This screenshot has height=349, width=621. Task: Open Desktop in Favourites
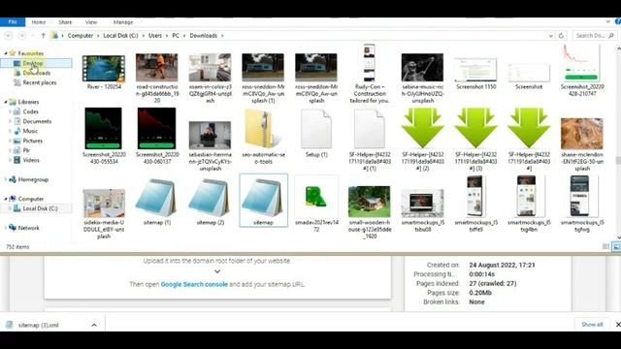[x=32, y=63]
